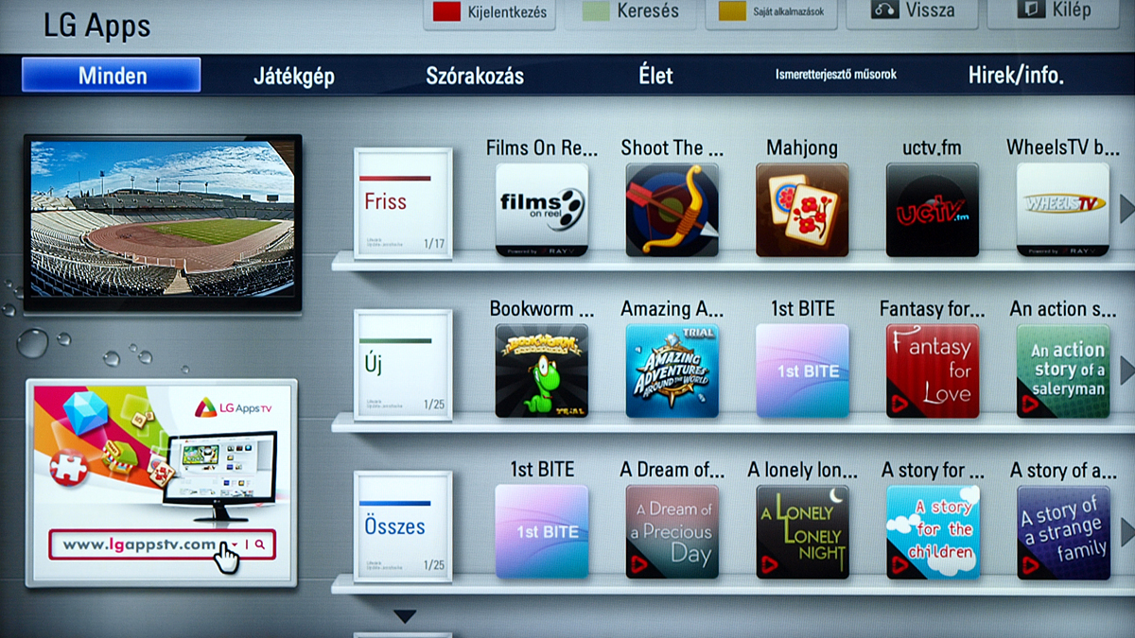Open the Mahjong app icon

point(803,210)
